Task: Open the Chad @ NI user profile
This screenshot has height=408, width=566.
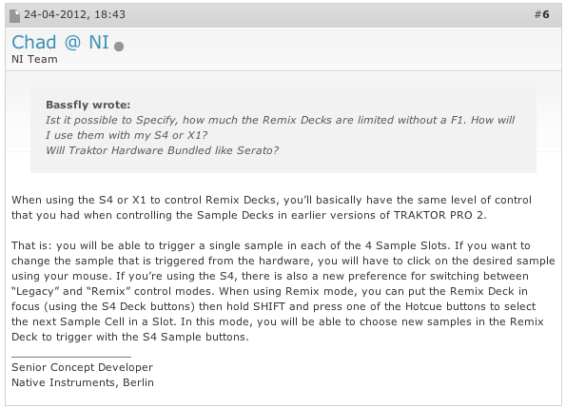Action: pos(60,42)
